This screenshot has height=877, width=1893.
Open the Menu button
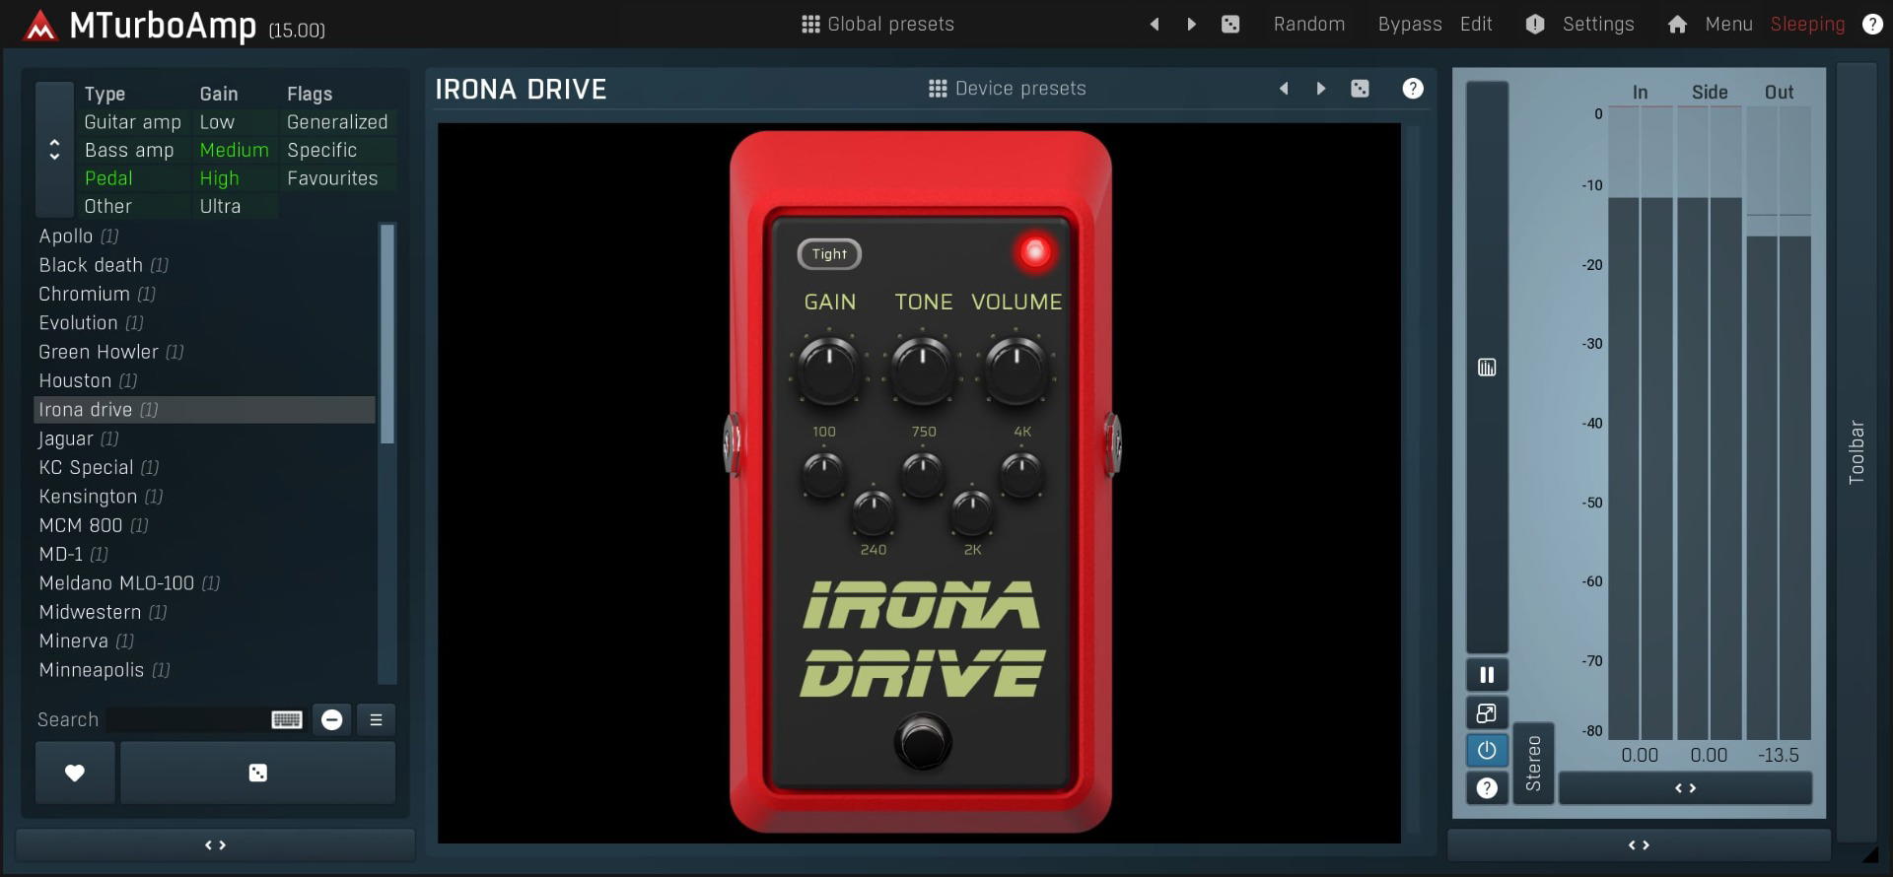coord(1728,24)
